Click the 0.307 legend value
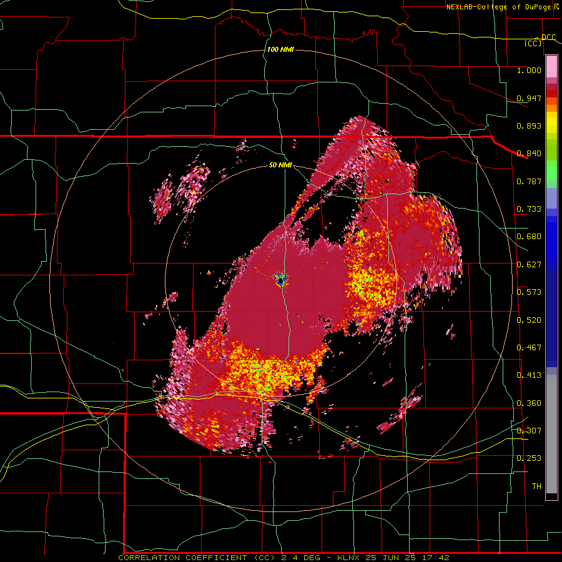 [529, 430]
